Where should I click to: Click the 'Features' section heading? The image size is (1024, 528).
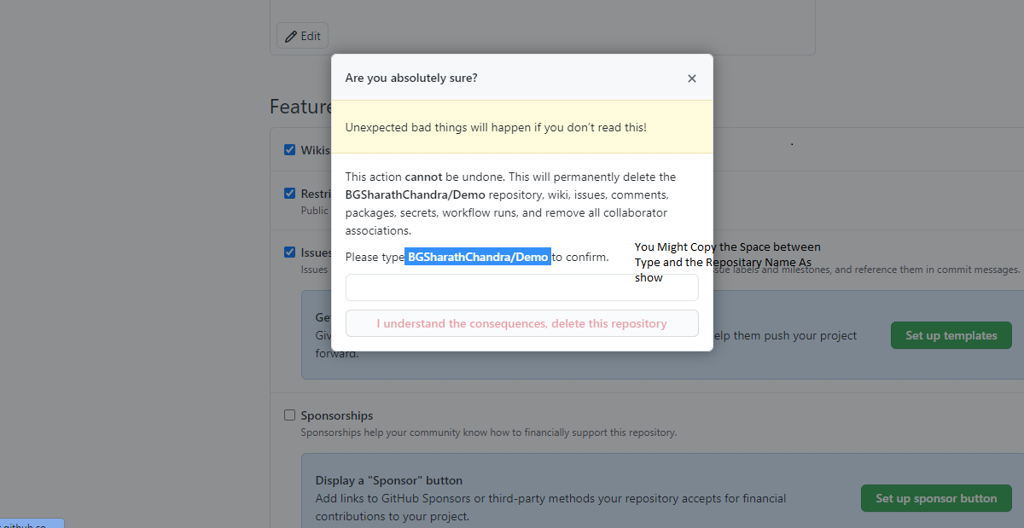[x=300, y=107]
